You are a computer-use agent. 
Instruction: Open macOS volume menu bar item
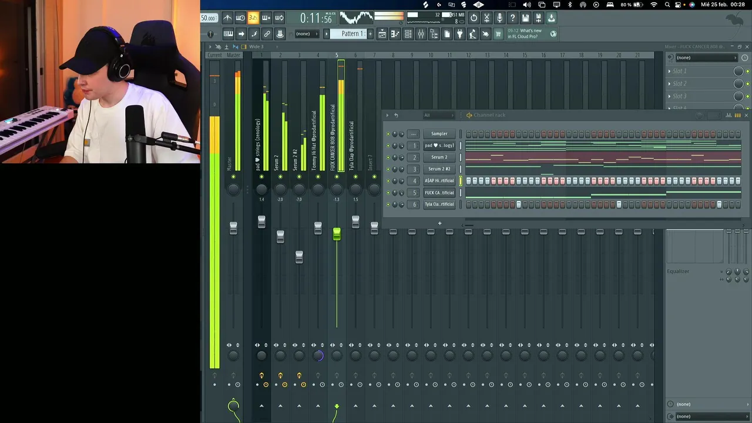pos(527,5)
